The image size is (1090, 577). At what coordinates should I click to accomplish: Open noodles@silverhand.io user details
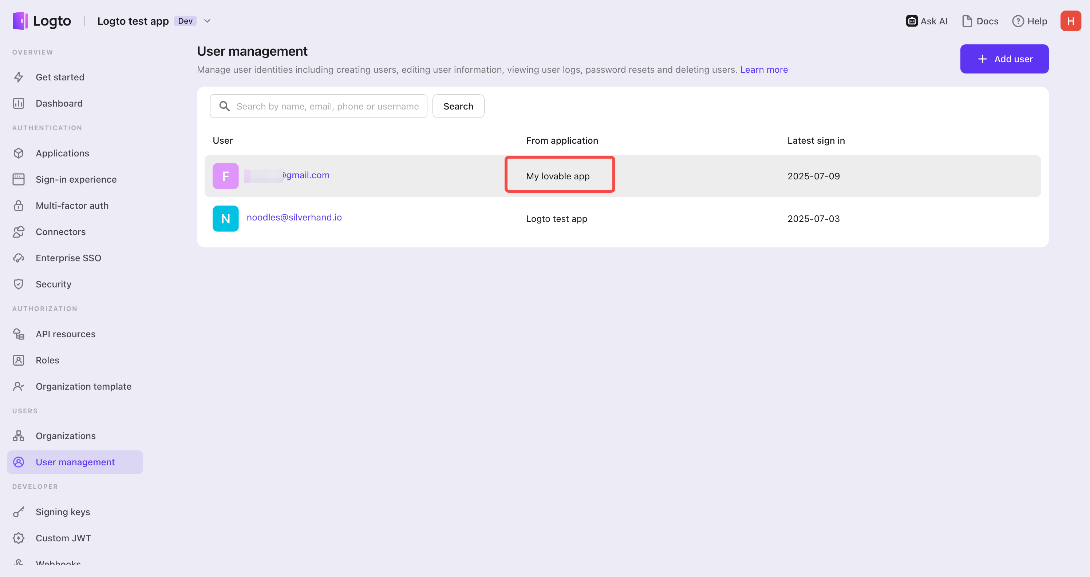point(294,217)
